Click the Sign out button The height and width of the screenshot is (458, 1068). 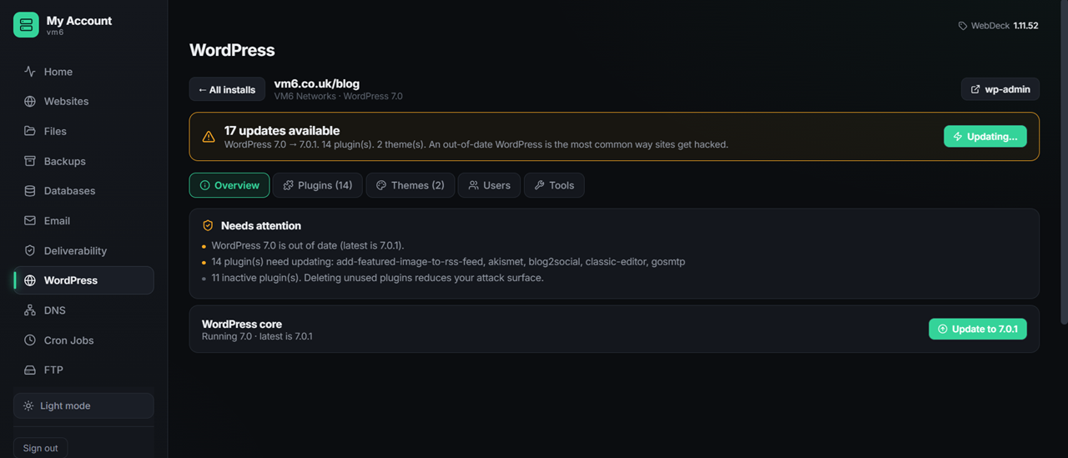[x=40, y=448]
